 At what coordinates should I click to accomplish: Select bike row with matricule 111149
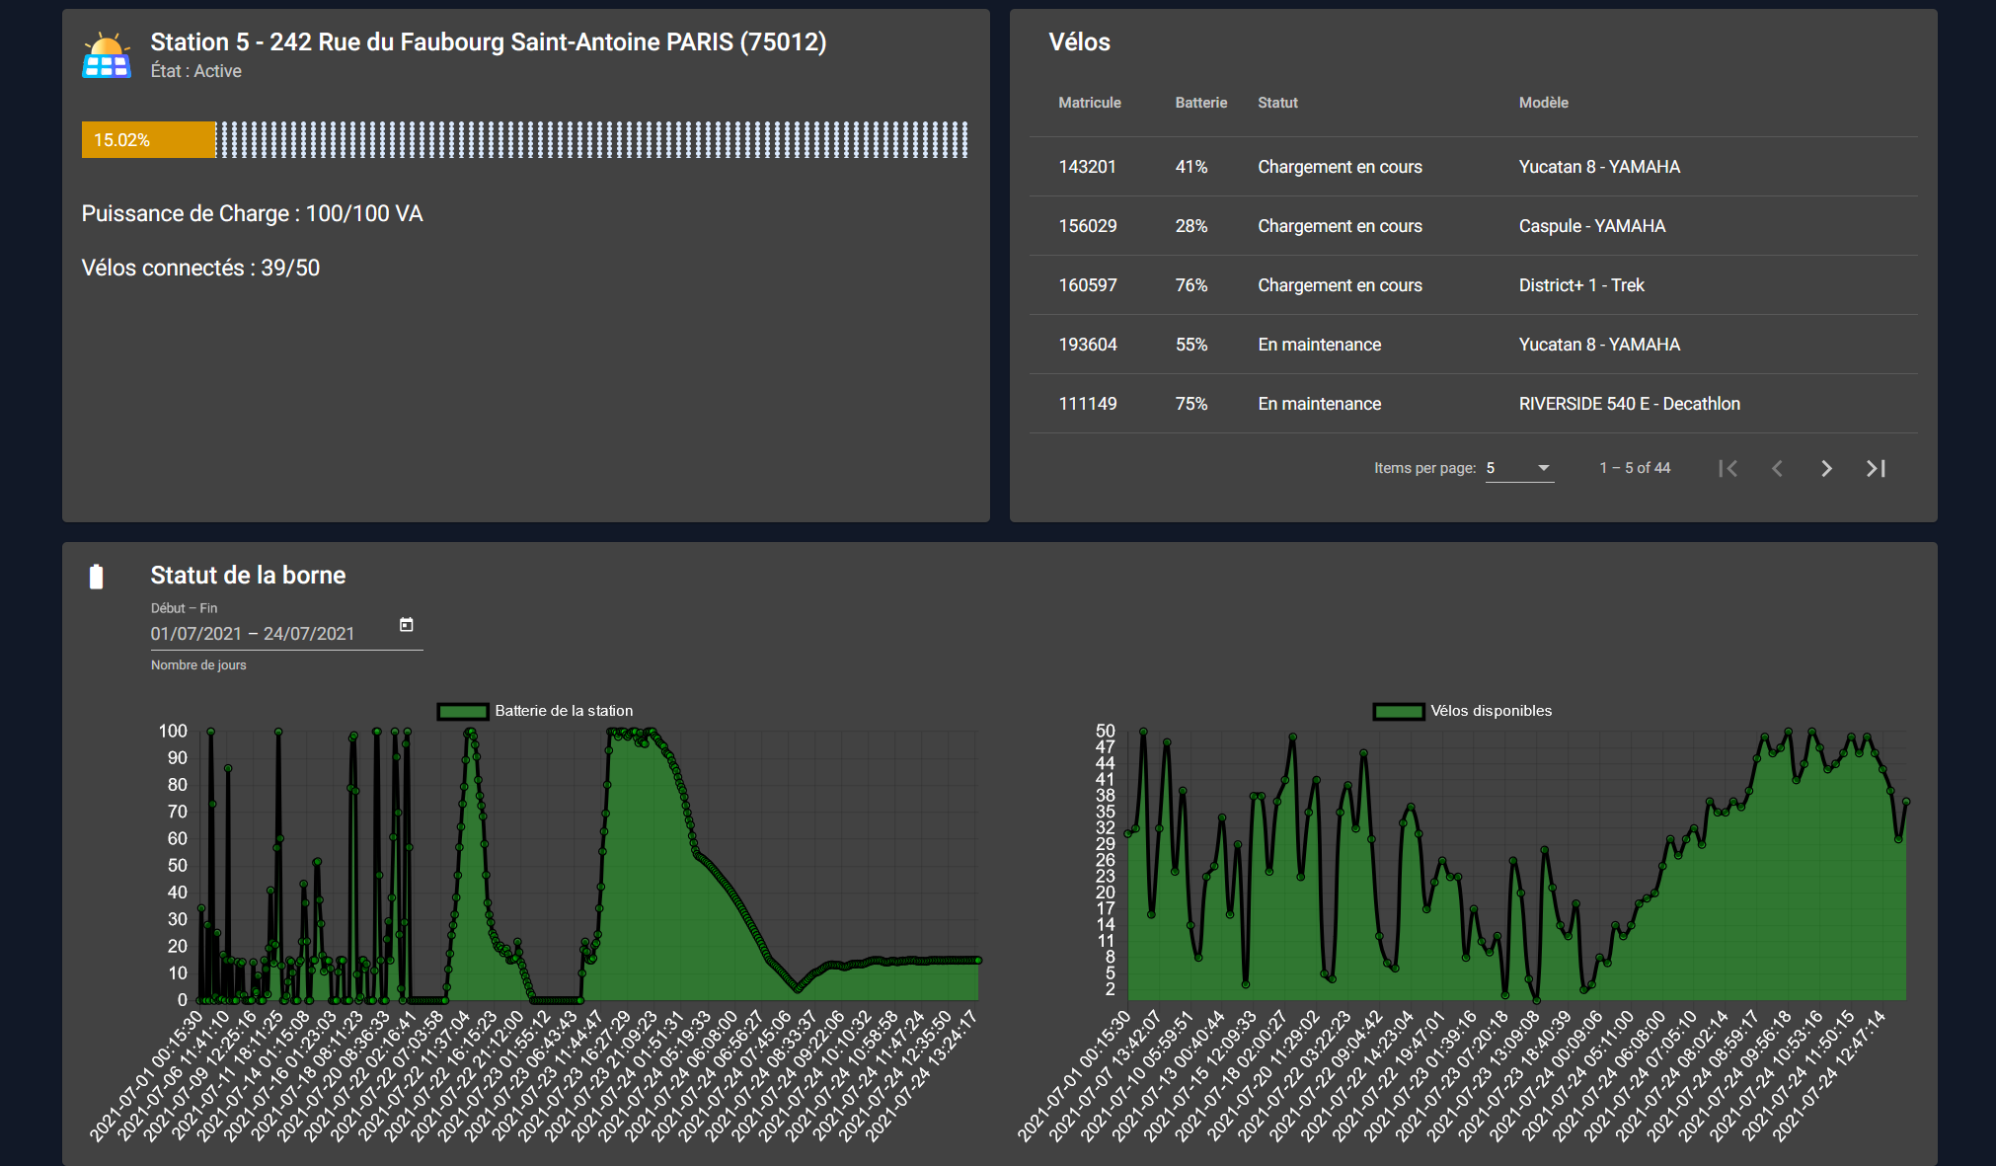(1473, 404)
